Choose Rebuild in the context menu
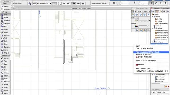The height and width of the screenshot is (95, 170). click(151, 65)
